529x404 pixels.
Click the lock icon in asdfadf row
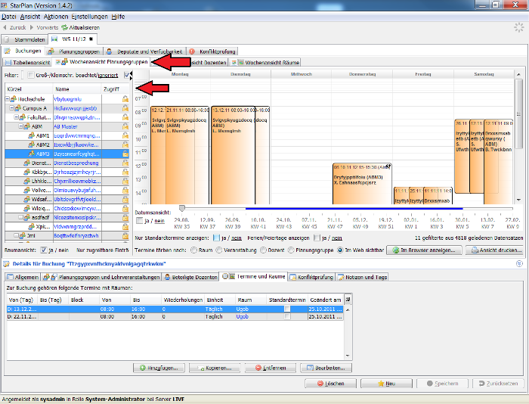click(x=125, y=218)
